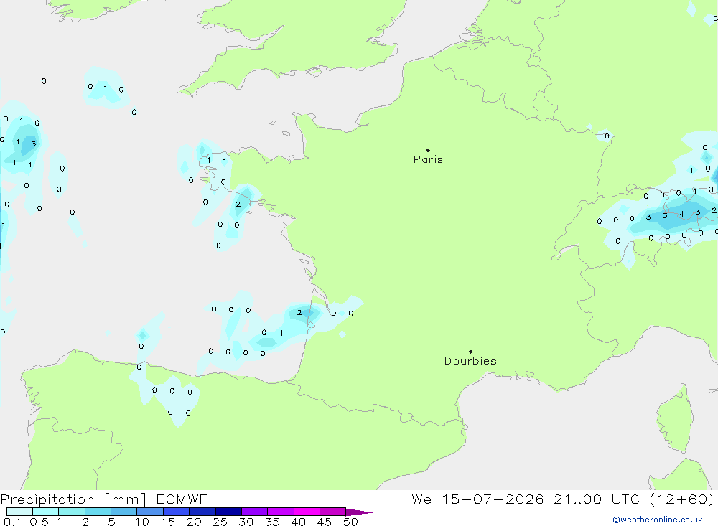This screenshot has height=526, width=718.
Task: Click the Paris city label
Action: [428, 159]
